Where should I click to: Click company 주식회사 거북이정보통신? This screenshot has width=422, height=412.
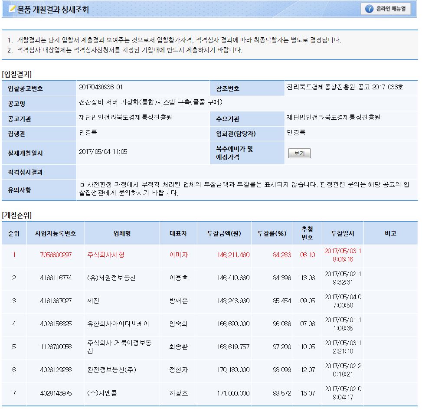pos(119,347)
